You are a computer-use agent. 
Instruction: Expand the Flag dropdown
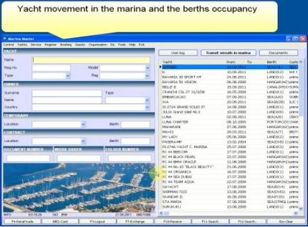pyautogui.click(x=147, y=76)
